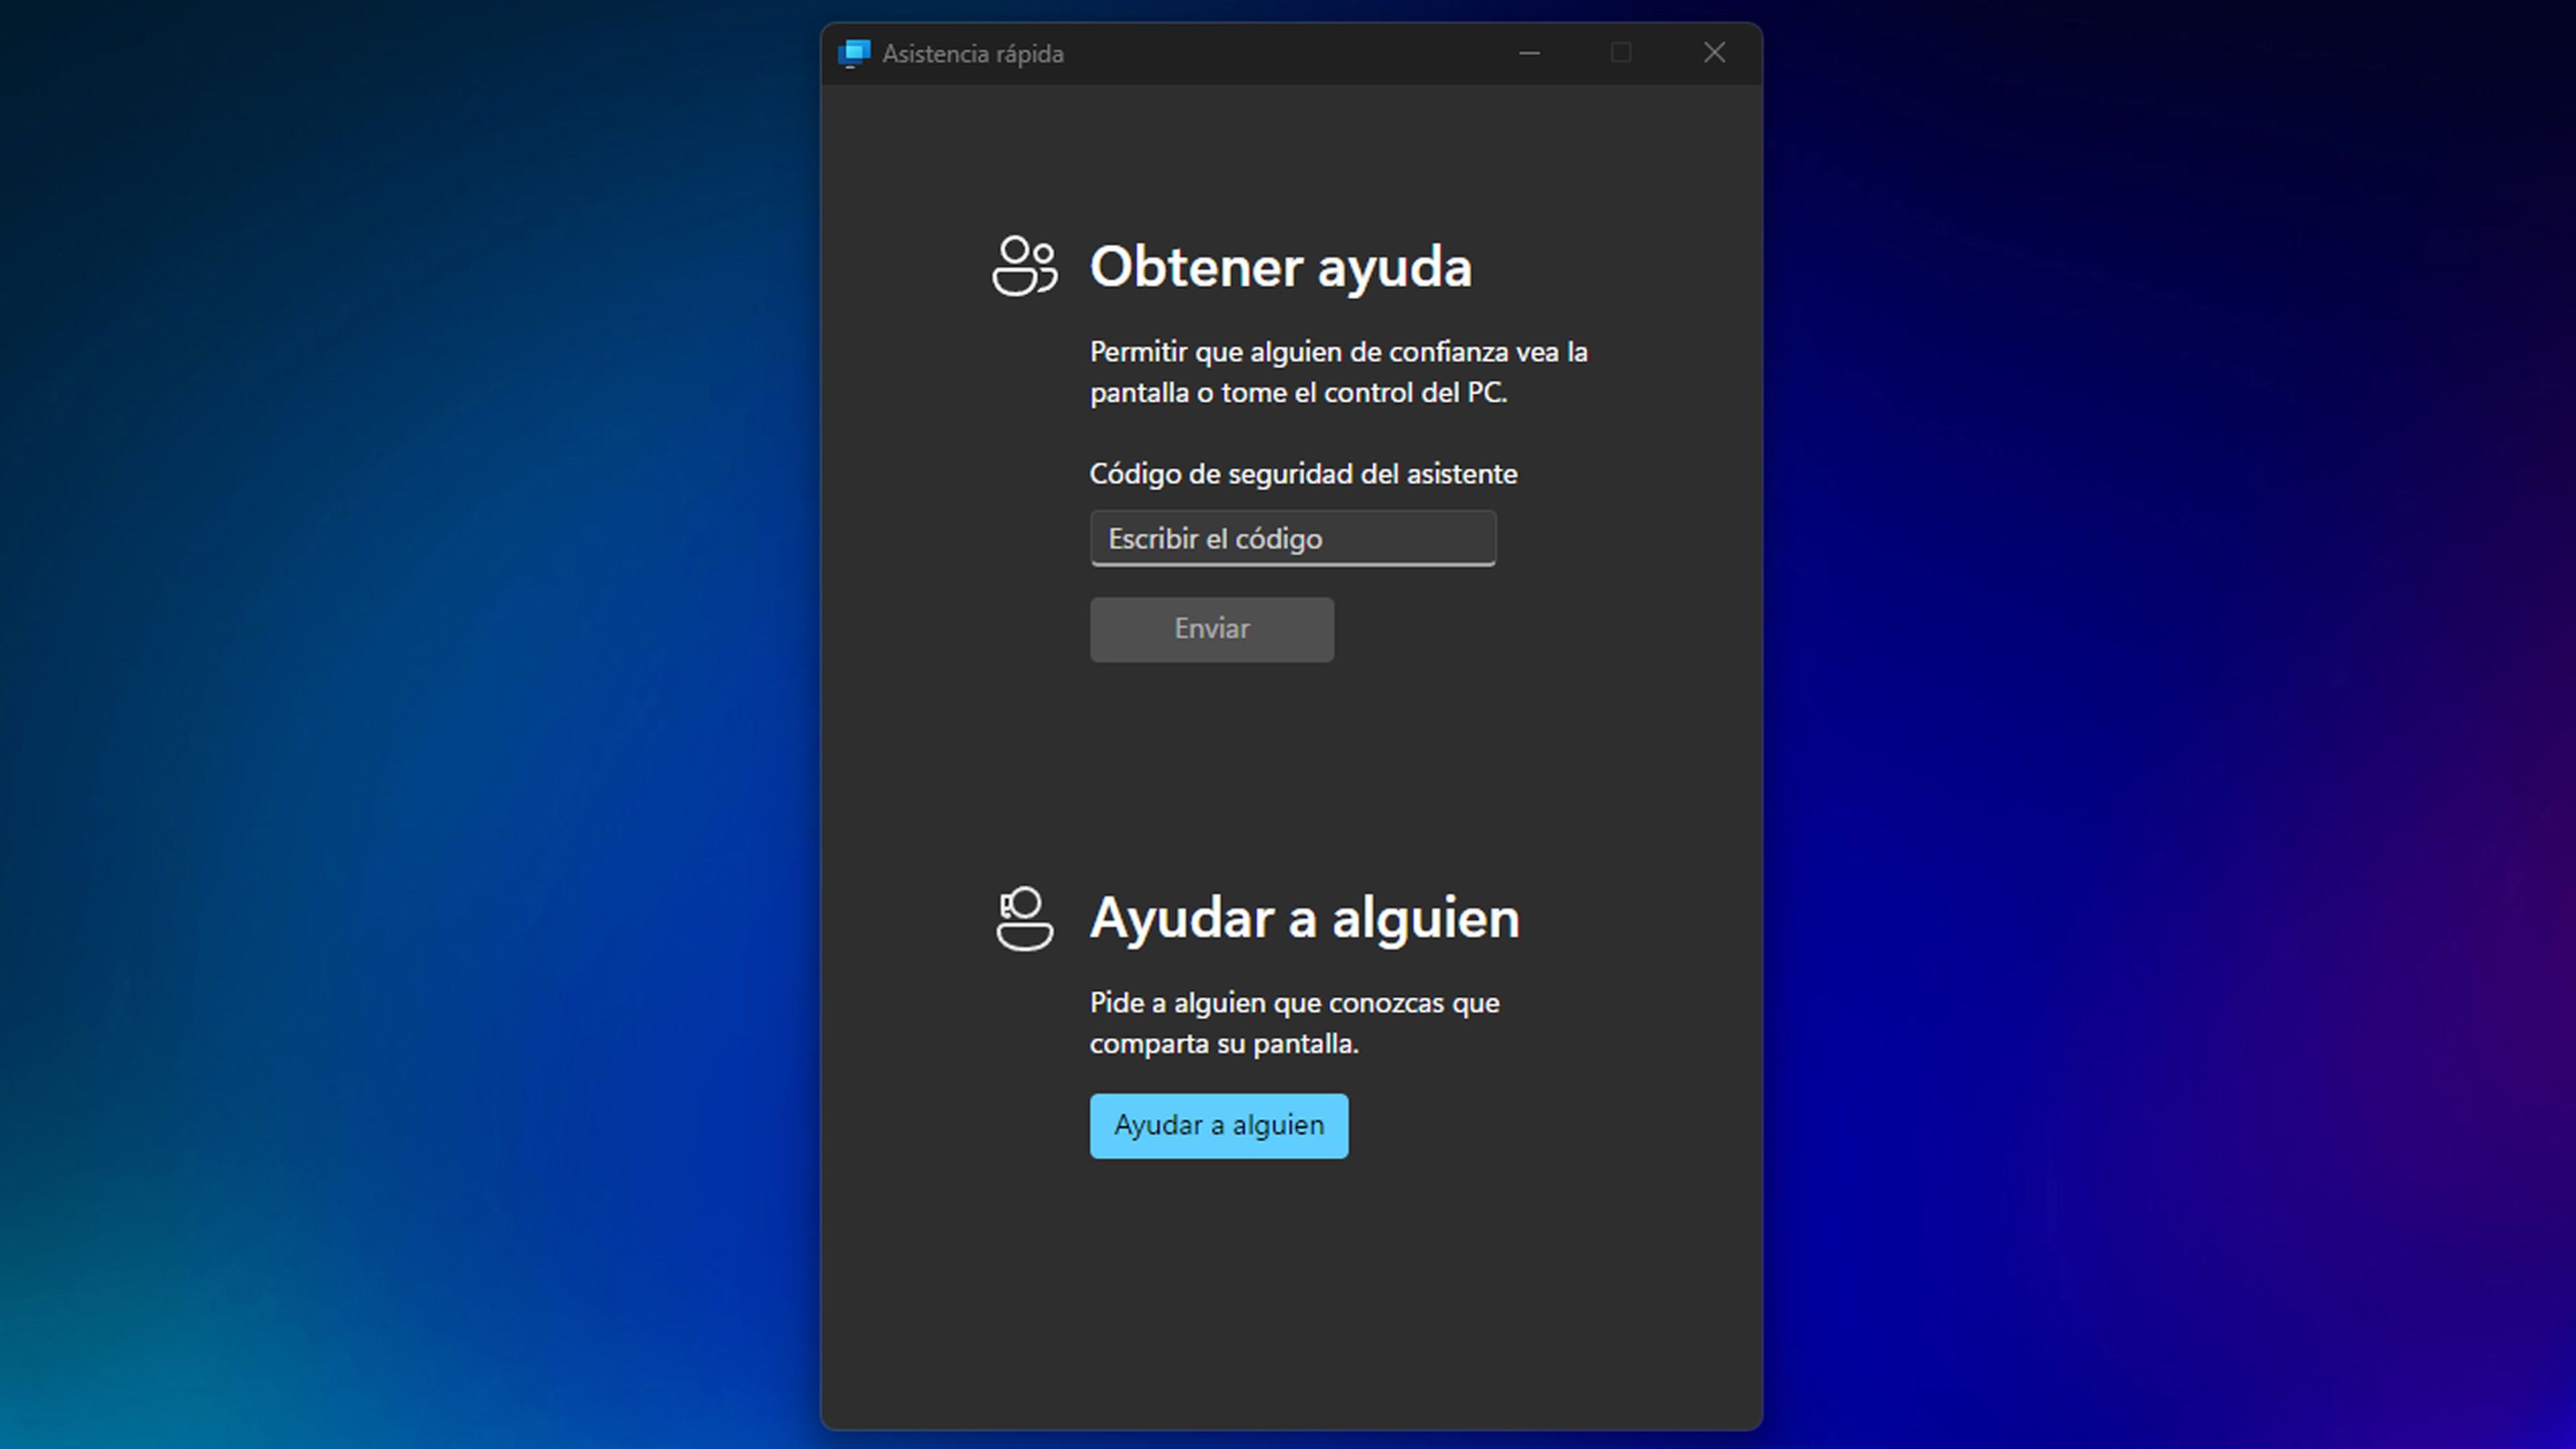2576x1449 pixels.
Task: Click the disabled maximize button
Action: (1621, 53)
